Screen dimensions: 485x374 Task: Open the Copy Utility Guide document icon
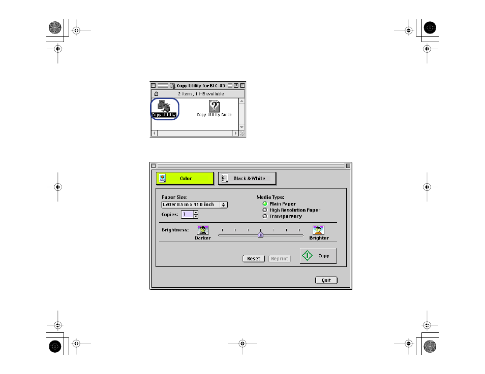point(215,106)
